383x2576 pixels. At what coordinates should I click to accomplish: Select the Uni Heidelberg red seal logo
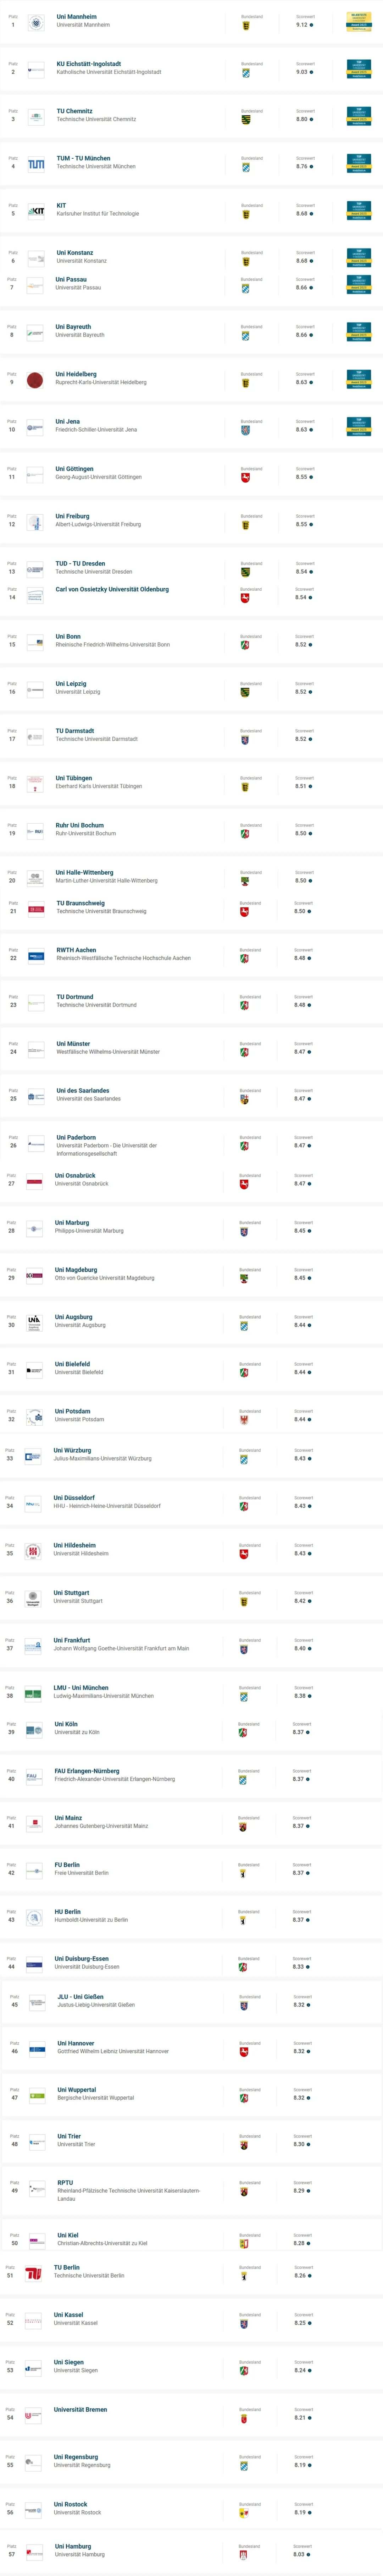click(35, 380)
